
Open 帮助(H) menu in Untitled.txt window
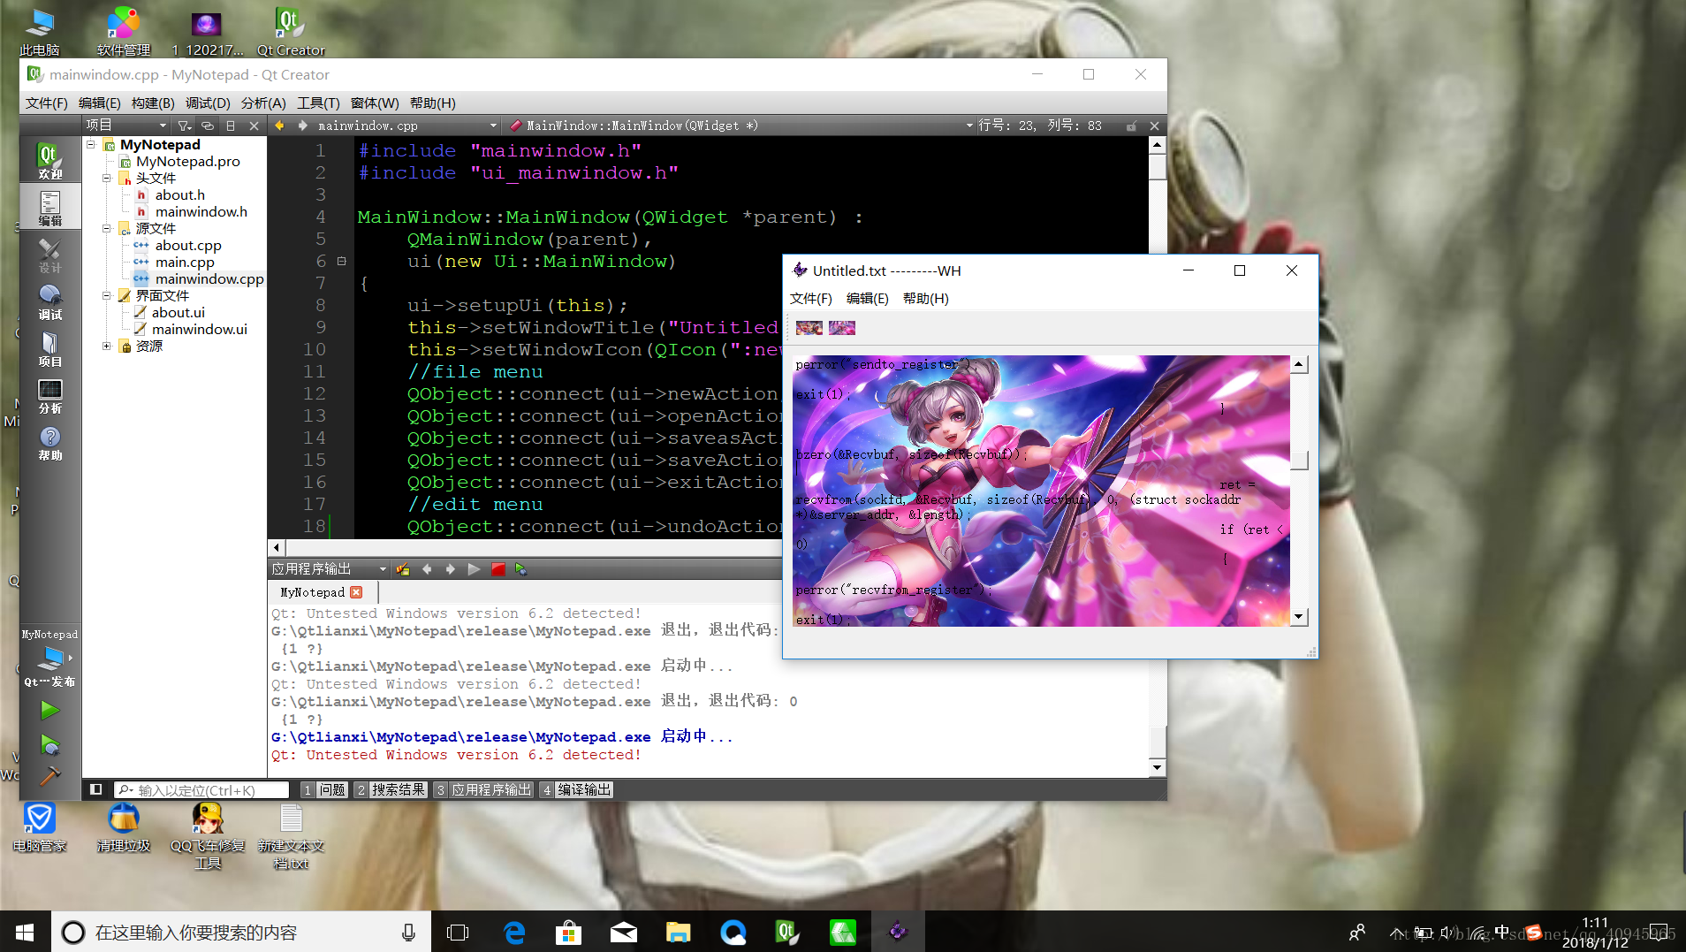pyautogui.click(x=925, y=299)
